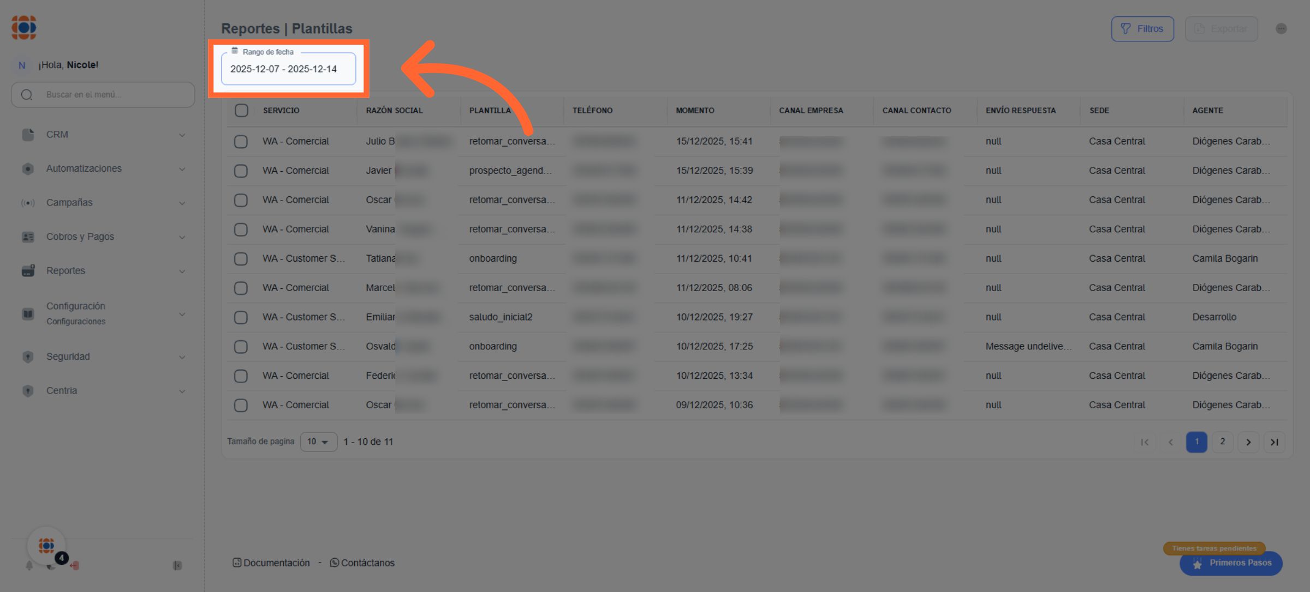
Task: Jump to last page icon
Action: [1274, 442]
